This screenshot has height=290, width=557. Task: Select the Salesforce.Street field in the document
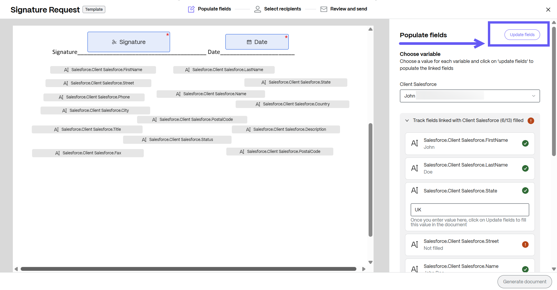click(98, 83)
